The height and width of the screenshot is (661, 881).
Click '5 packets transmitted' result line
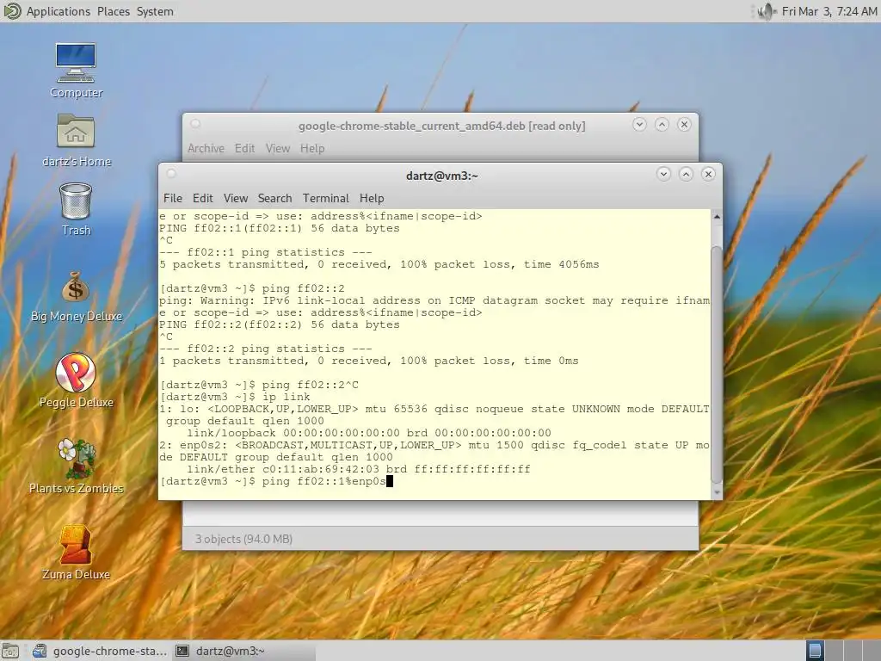379,264
